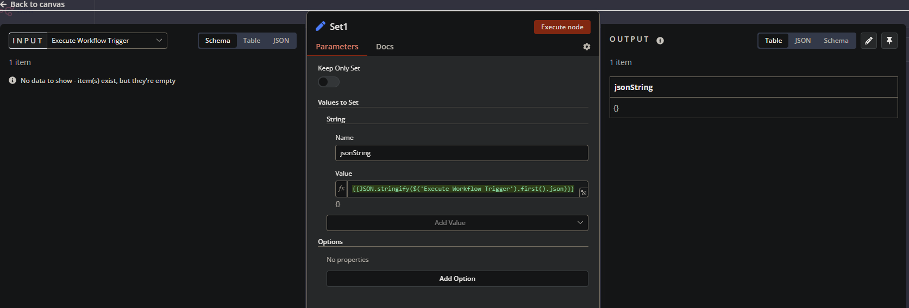Click the Value expression field
Image resolution: width=909 pixels, height=308 pixels.
(x=463, y=189)
